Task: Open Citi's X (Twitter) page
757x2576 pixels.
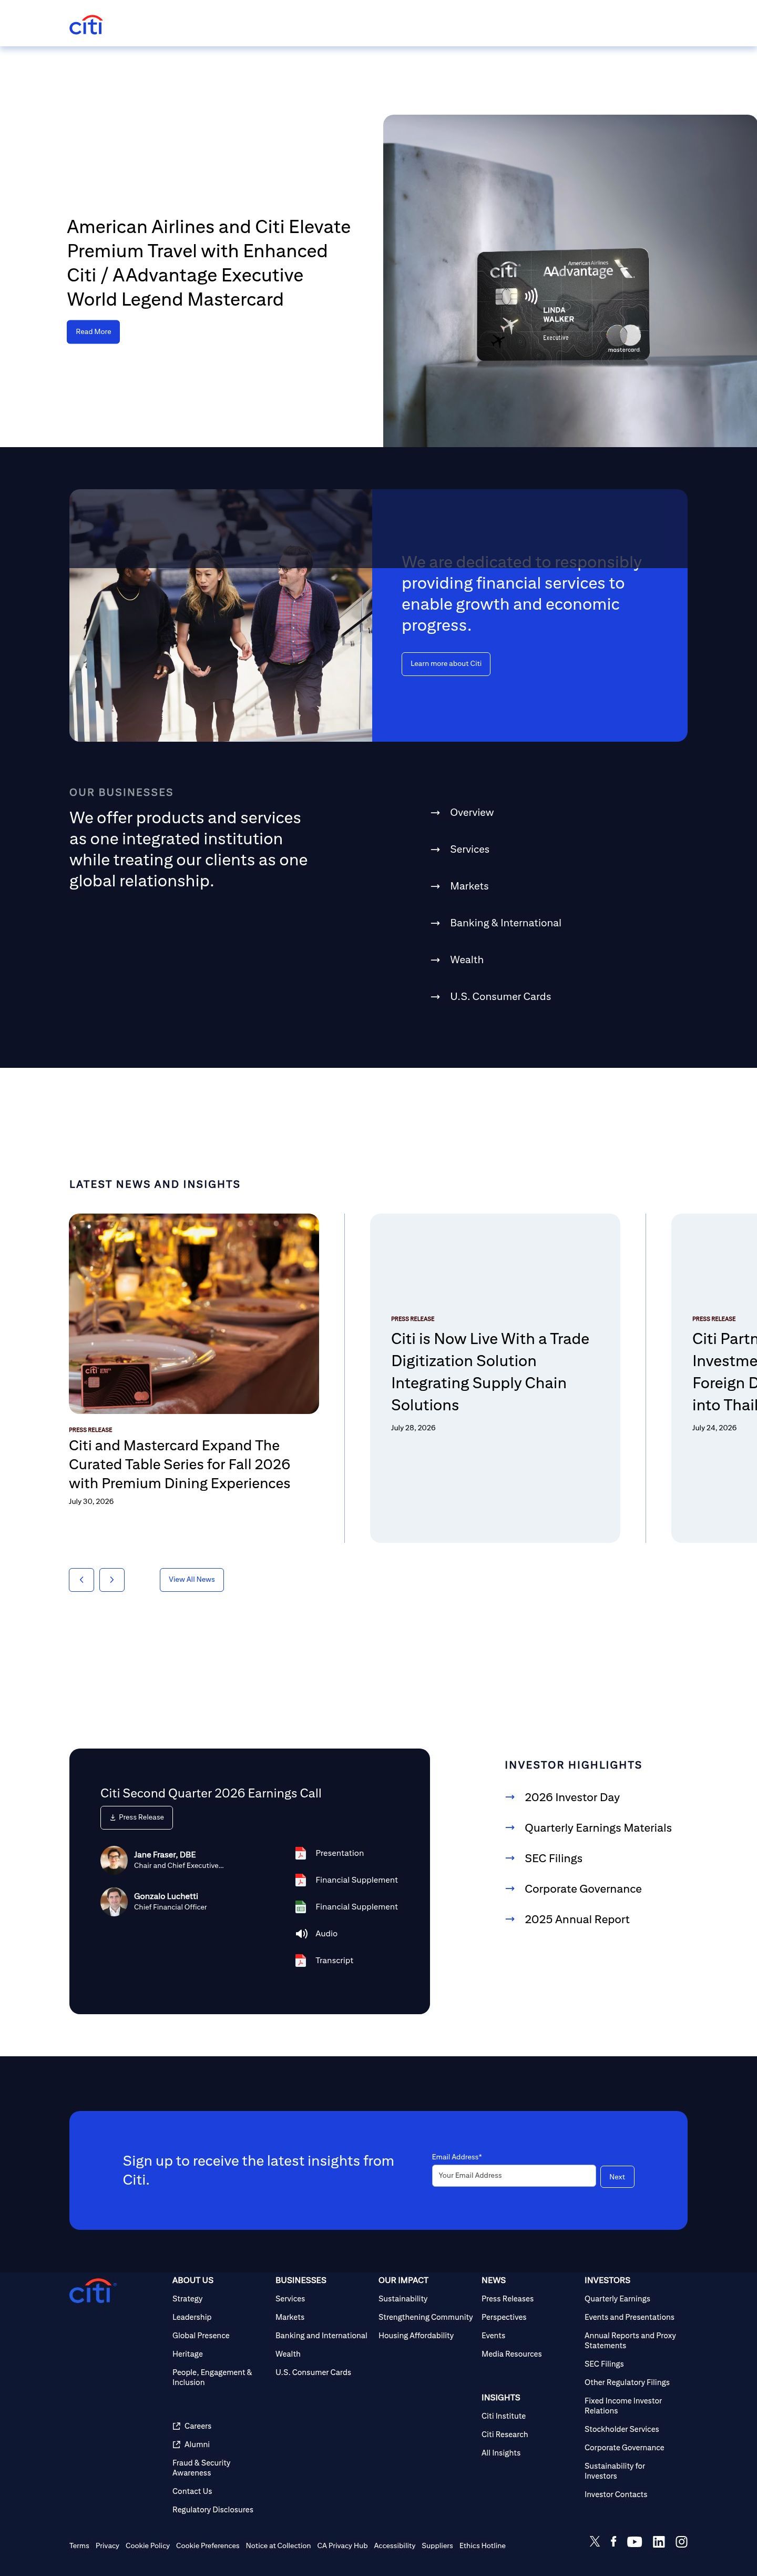Action: pyautogui.click(x=595, y=2541)
